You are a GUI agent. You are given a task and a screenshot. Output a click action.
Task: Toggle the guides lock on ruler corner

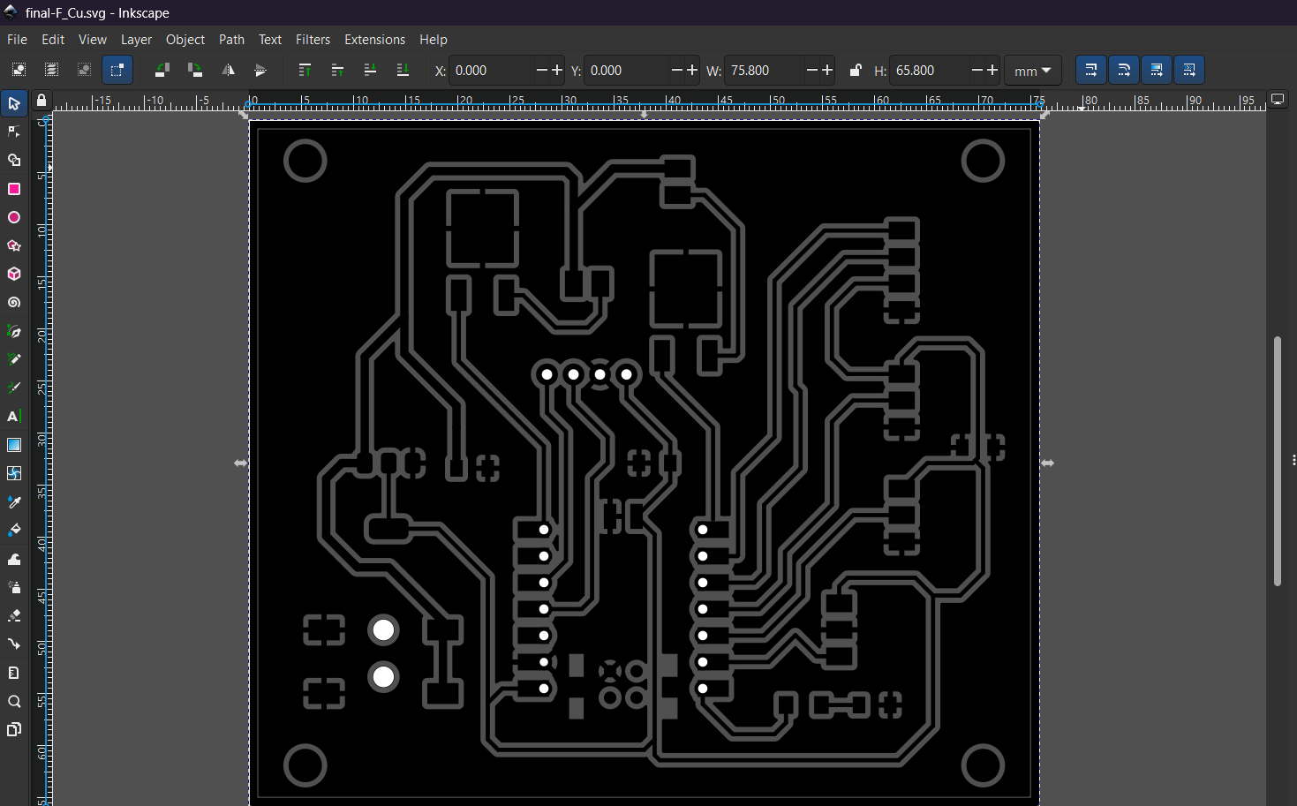point(41,101)
